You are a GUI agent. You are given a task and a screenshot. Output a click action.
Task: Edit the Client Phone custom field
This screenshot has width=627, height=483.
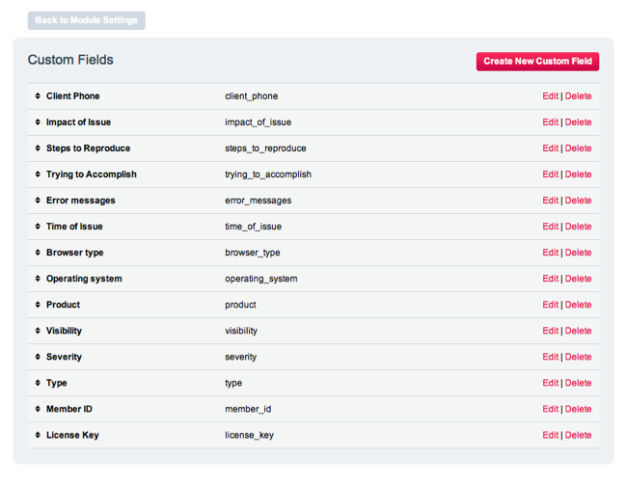550,96
